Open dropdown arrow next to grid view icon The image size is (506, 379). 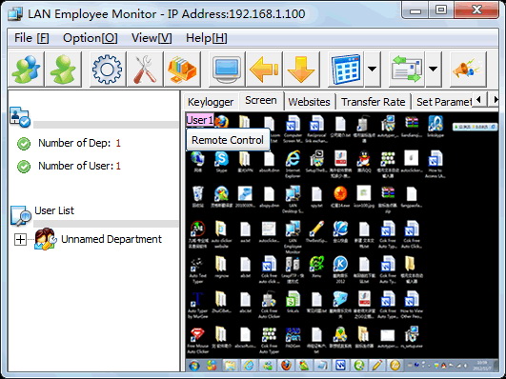[x=372, y=69]
